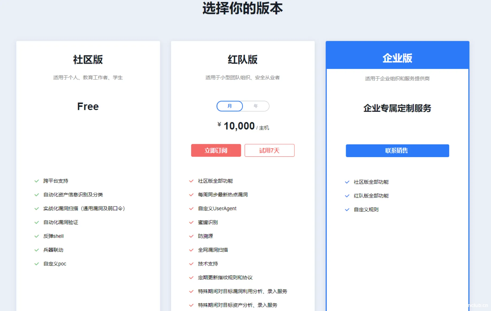
Task: Start the 试用7天 trial
Action: click(269, 150)
